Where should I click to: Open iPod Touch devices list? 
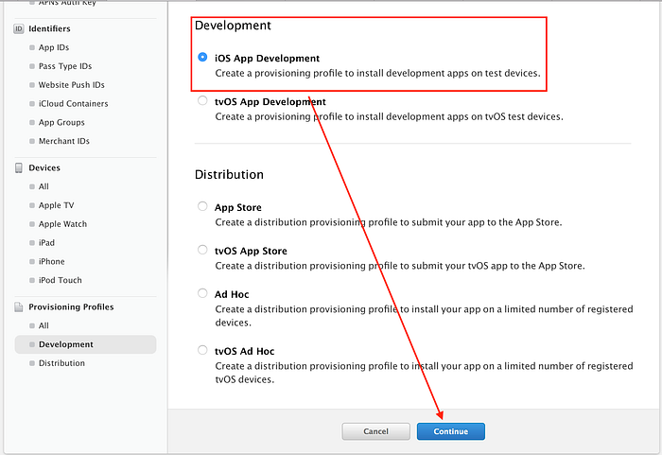[60, 280]
